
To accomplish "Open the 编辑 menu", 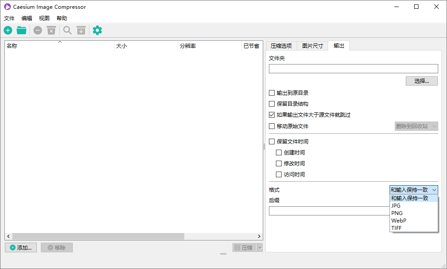I will point(27,18).
